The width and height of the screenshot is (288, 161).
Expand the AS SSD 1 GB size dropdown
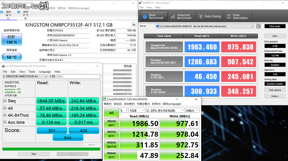pyautogui.click(x=60, y=76)
